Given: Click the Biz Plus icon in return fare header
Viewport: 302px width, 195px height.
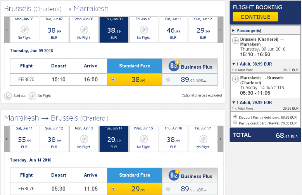Looking at the screenshot, I should [x=174, y=175].
